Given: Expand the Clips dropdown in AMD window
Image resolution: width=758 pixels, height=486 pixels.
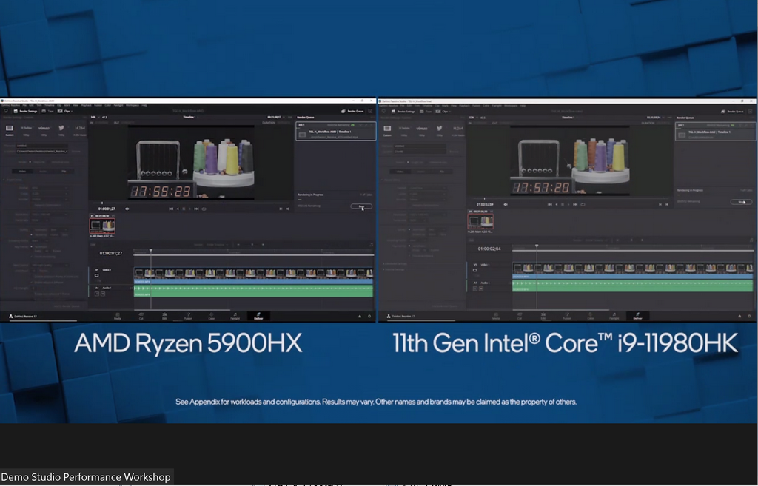Looking at the screenshot, I should click(x=65, y=111).
